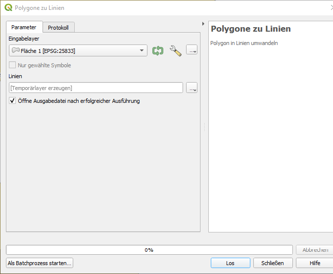Open output options button beside Linien field
333x274 pixels.
click(192, 88)
